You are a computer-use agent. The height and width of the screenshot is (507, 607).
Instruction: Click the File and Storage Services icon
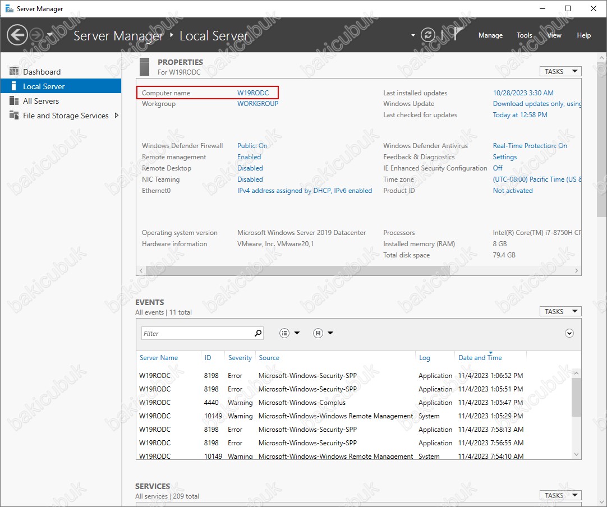pos(14,115)
